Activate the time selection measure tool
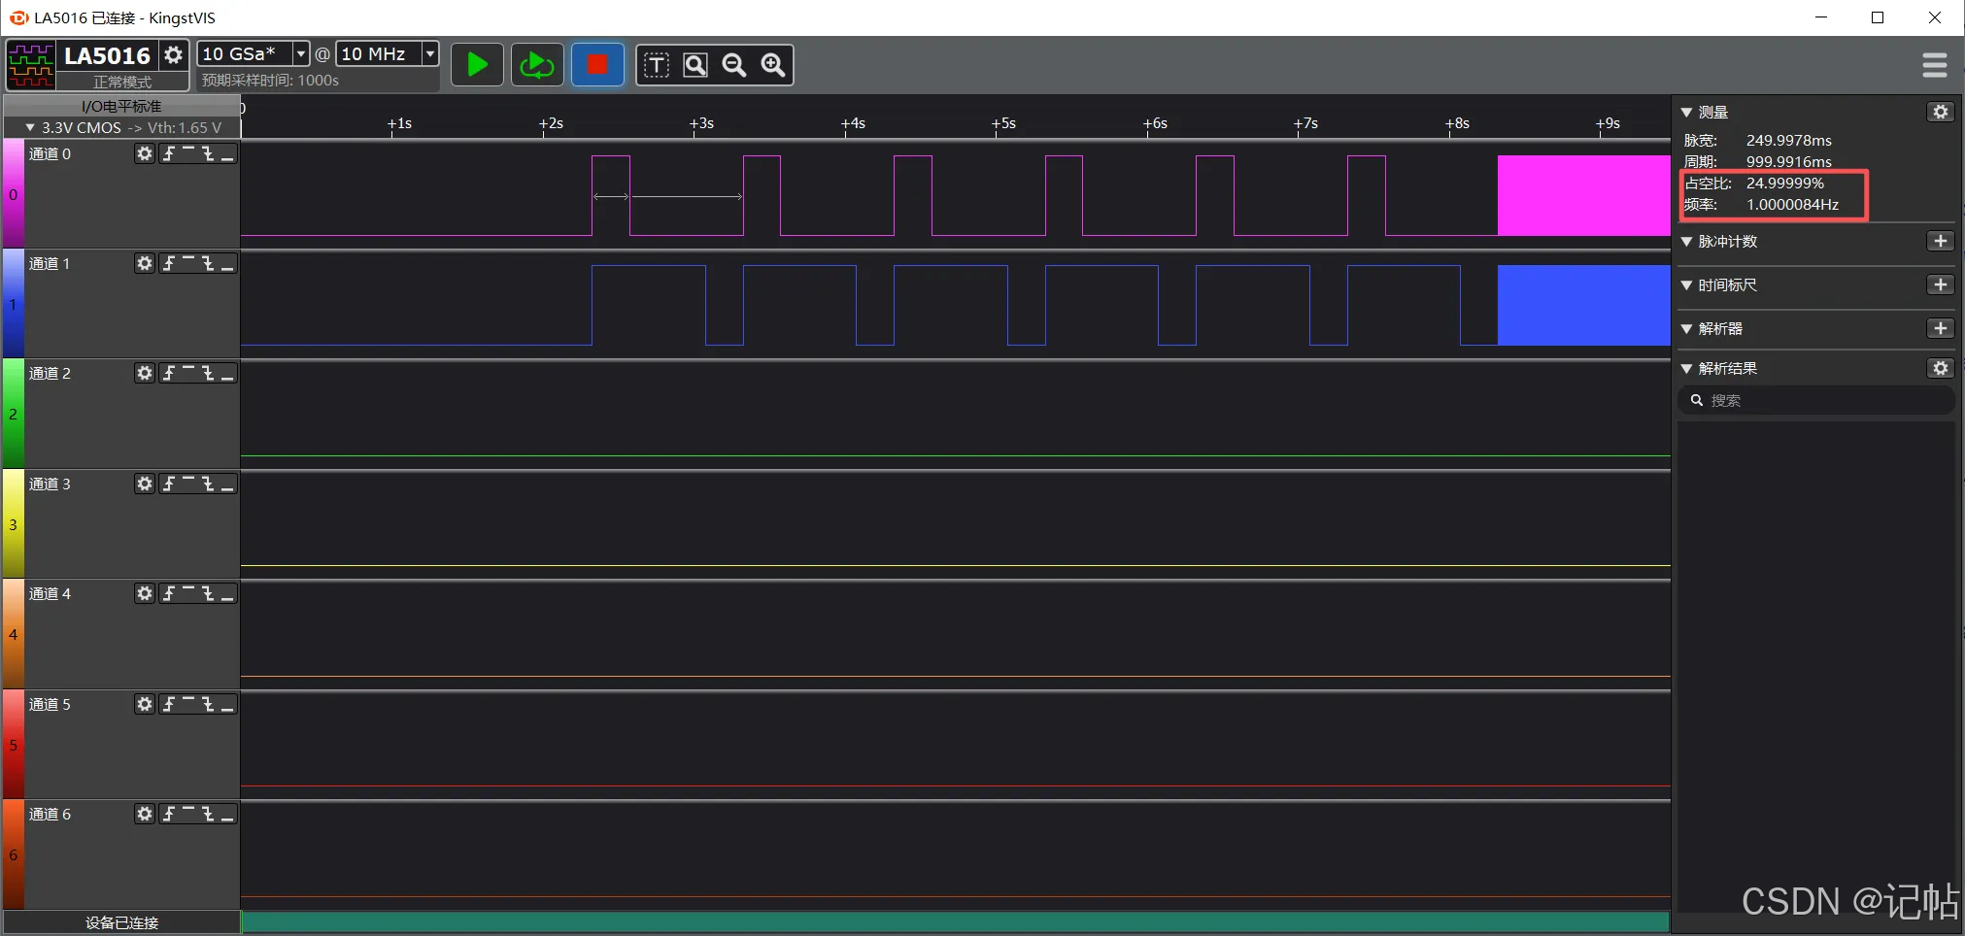 (657, 65)
